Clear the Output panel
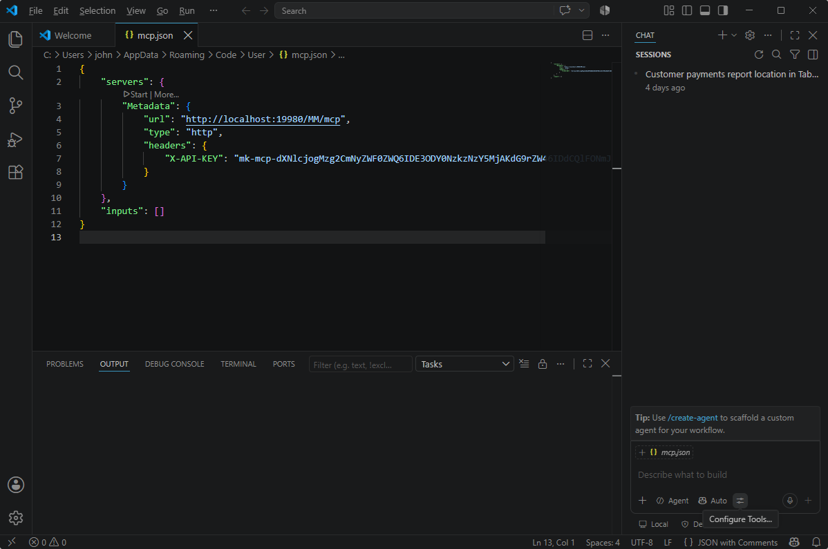The width and height of the screenshot is (828, 549). click(x=524, y=364)
